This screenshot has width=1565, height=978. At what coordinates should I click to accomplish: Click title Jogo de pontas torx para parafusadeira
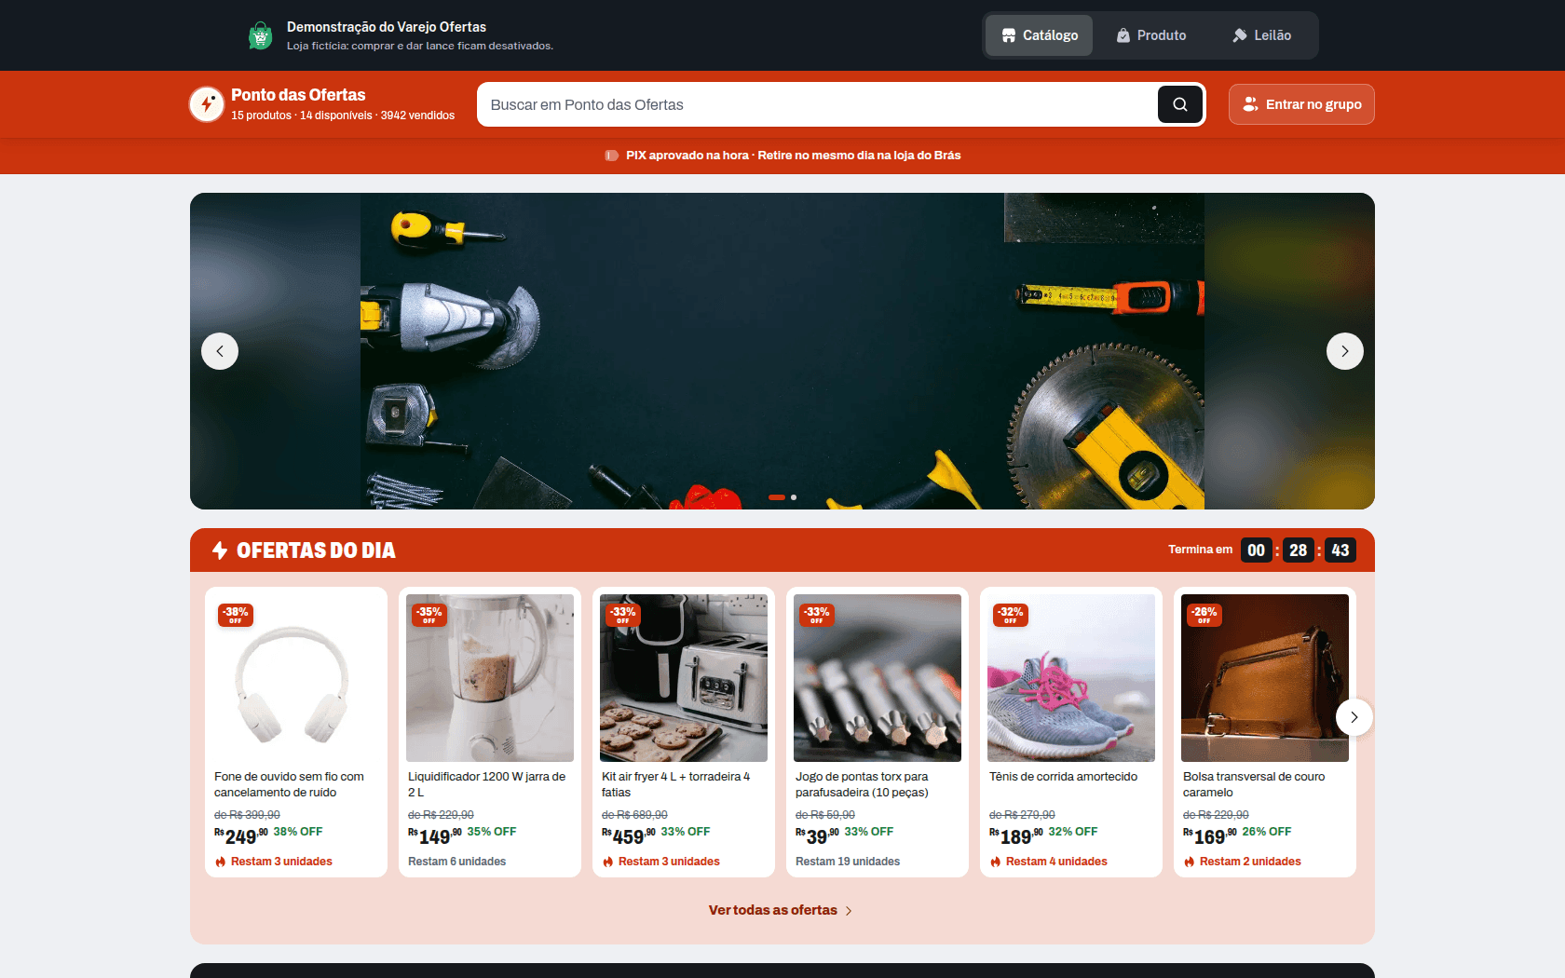[862, 784]
